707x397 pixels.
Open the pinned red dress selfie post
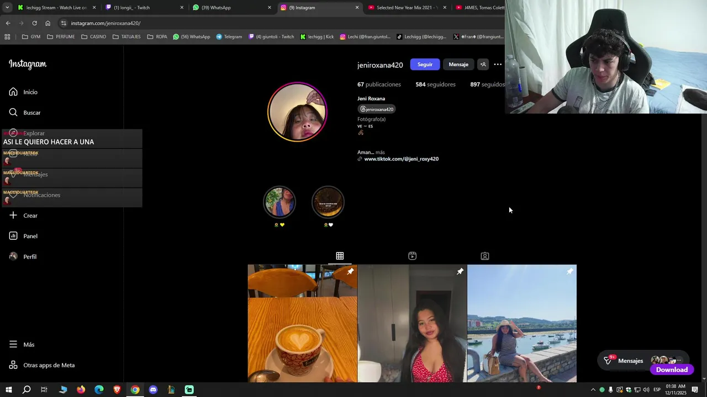click(412, 324)
